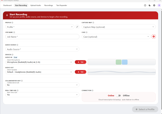Image resolution: width=162 pixels, height=114 pixels.
Task: Open the Case (optional) dropdown
Action: [116, 37]
